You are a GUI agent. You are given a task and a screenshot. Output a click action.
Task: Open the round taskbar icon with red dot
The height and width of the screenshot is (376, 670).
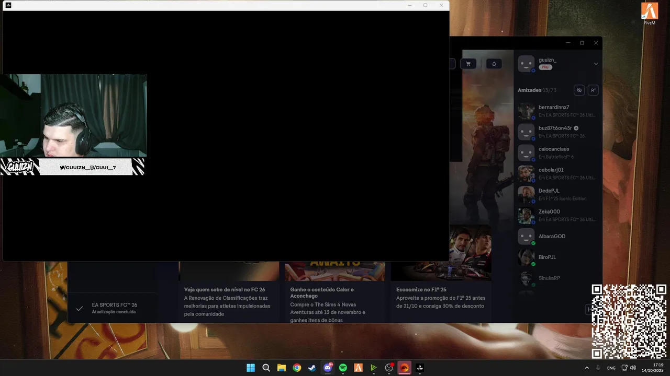[x=389, y=368]
